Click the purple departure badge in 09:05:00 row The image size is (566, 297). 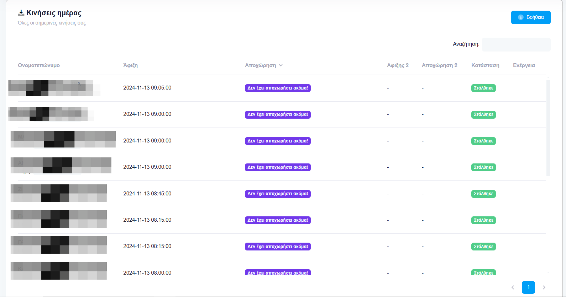coord(278,88)
